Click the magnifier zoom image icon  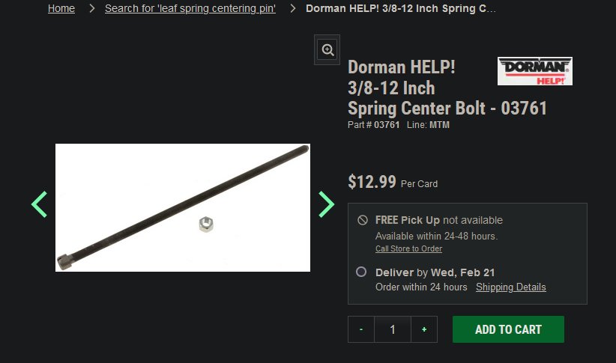327,50
